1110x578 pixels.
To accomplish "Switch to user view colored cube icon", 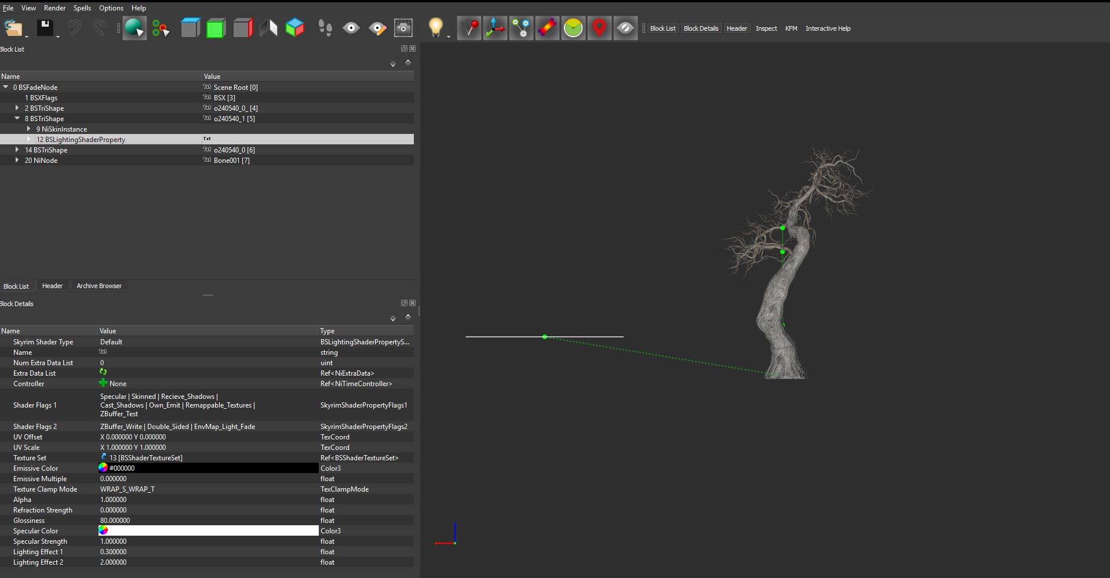I will pos(295,28).
